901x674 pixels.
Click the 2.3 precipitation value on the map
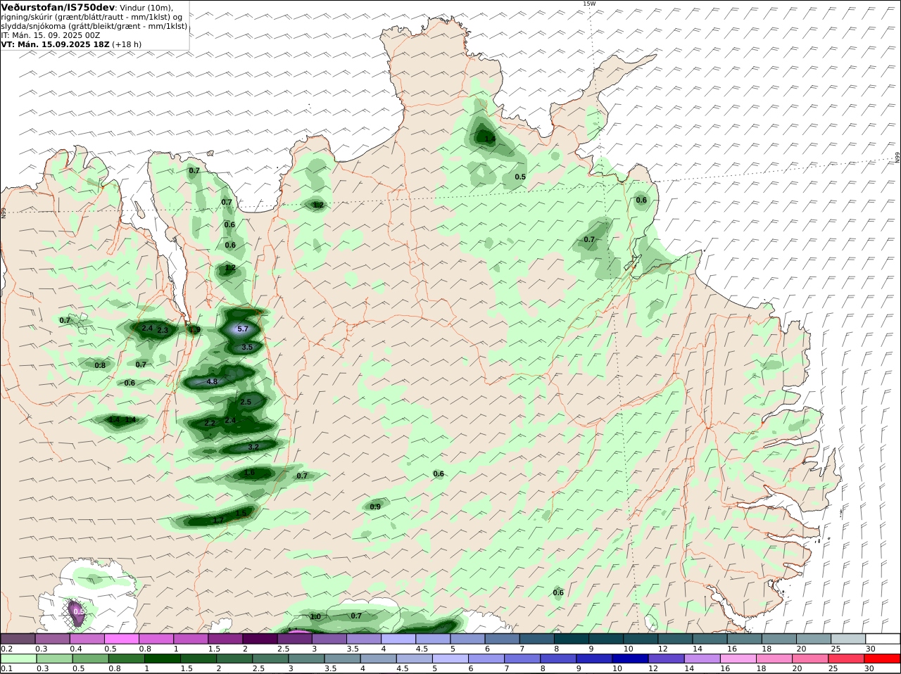[x=163, y=330]
